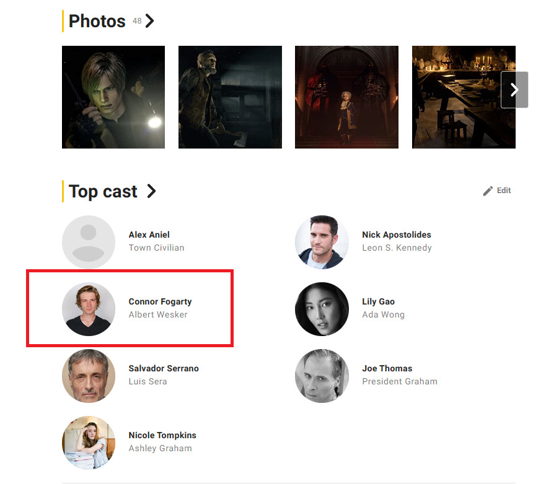Select Lily Gao's headshot
The height and width of the screenshot is (484, 546).
pos(322,309)
